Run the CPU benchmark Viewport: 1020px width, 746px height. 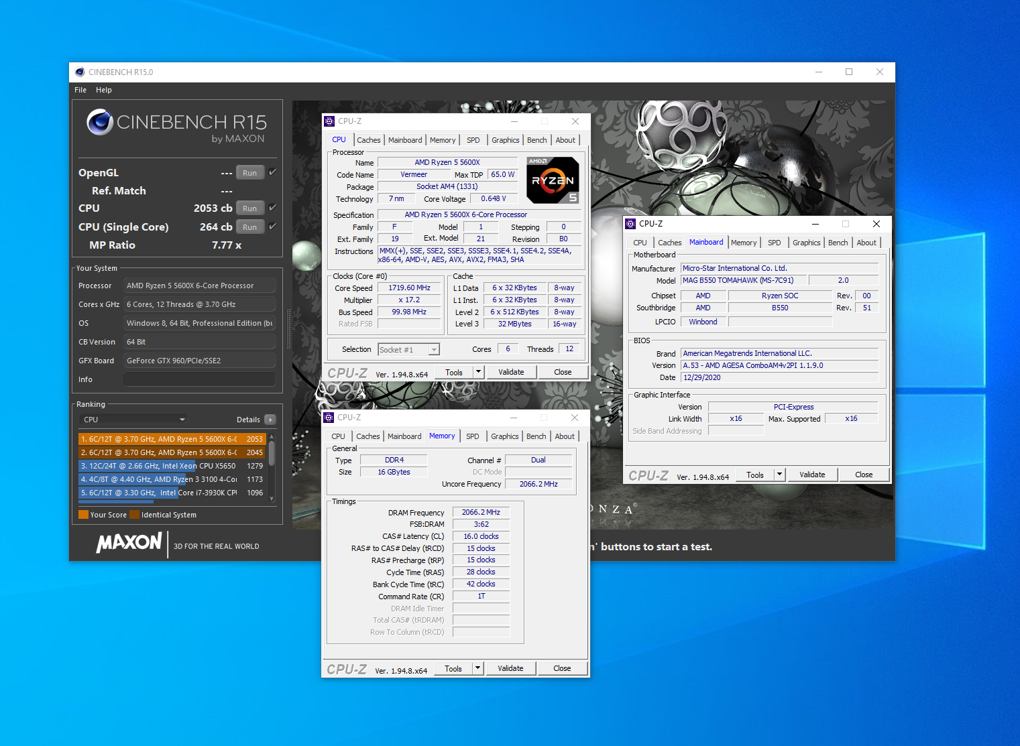click(250, 208)
